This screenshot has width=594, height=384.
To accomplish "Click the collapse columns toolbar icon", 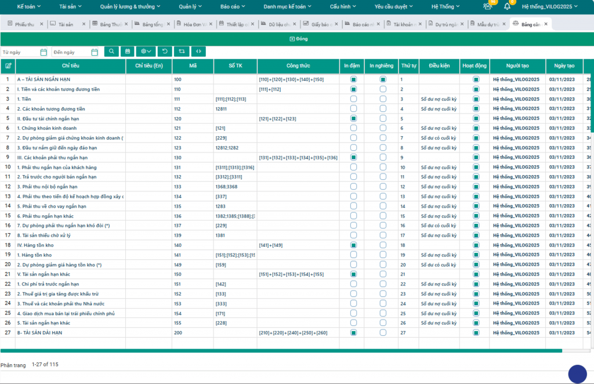I will tap(198, 52).
